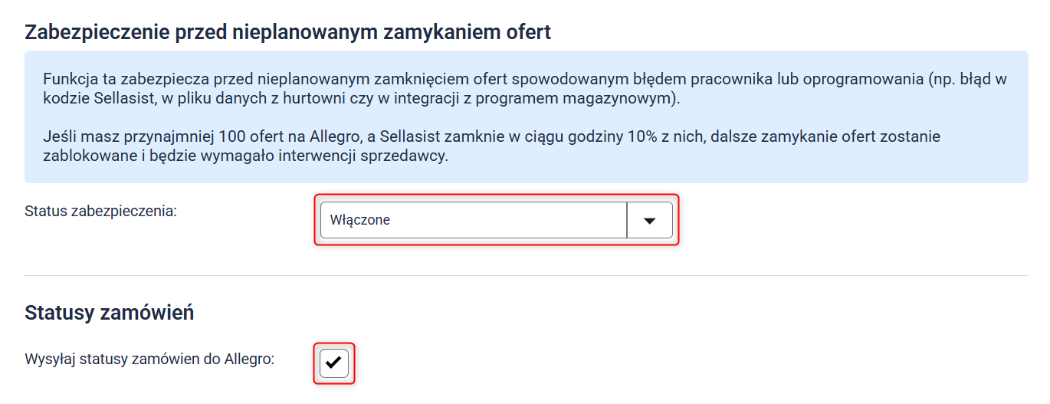Open the Status zabezpieczenia dropdown
This screenshot has width=1050, height=404.
pyautogui.click(x=496, y=220)
